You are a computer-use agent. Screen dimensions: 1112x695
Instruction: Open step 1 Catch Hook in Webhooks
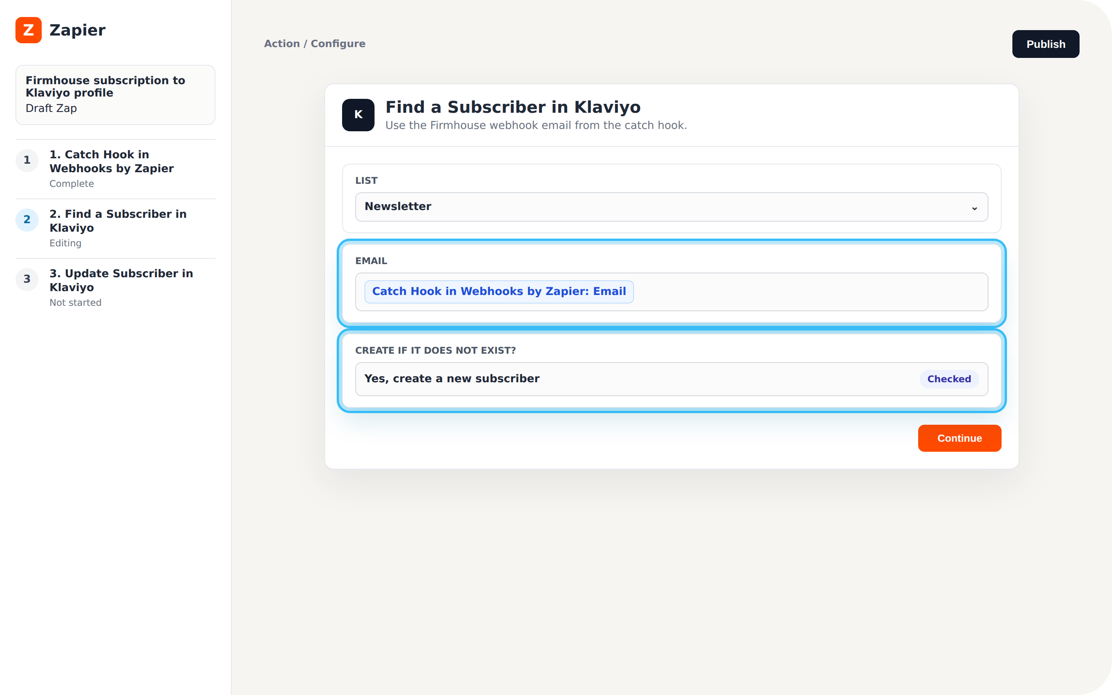pyautogui.click(x=115, y=169)
